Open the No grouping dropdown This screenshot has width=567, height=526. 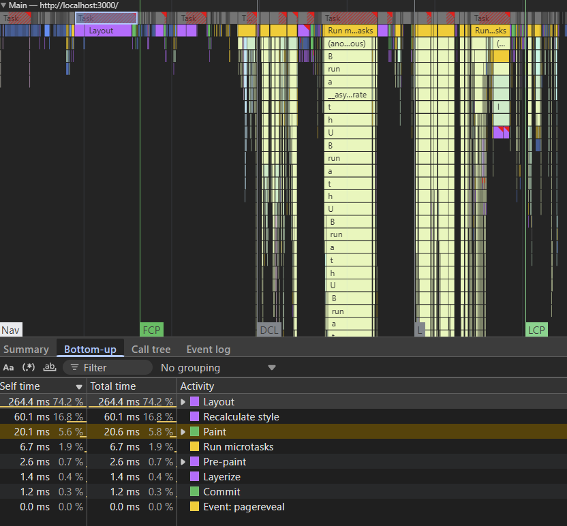[218, 368]
